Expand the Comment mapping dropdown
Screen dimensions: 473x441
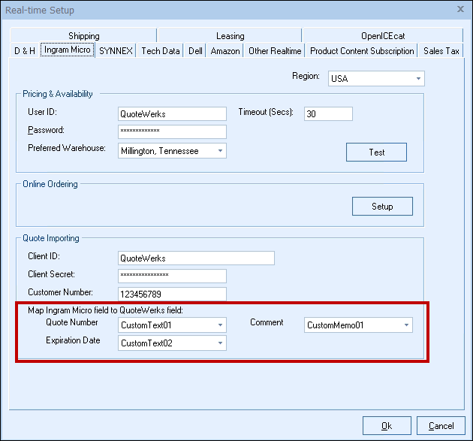click(x=358, y=325)
